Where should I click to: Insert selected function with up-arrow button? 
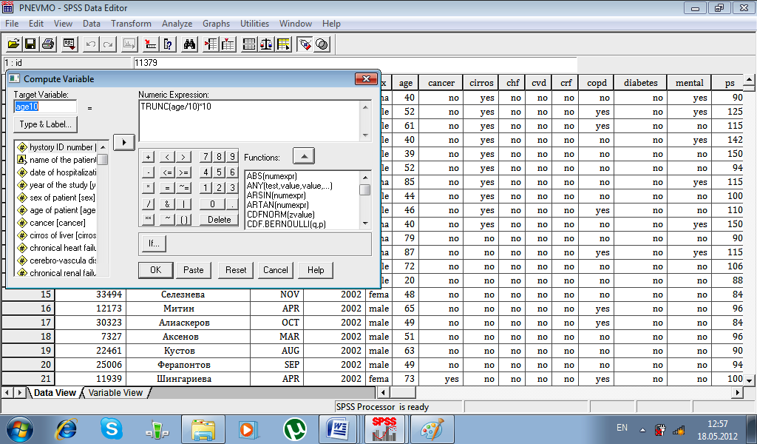click(x=304, y=156)
